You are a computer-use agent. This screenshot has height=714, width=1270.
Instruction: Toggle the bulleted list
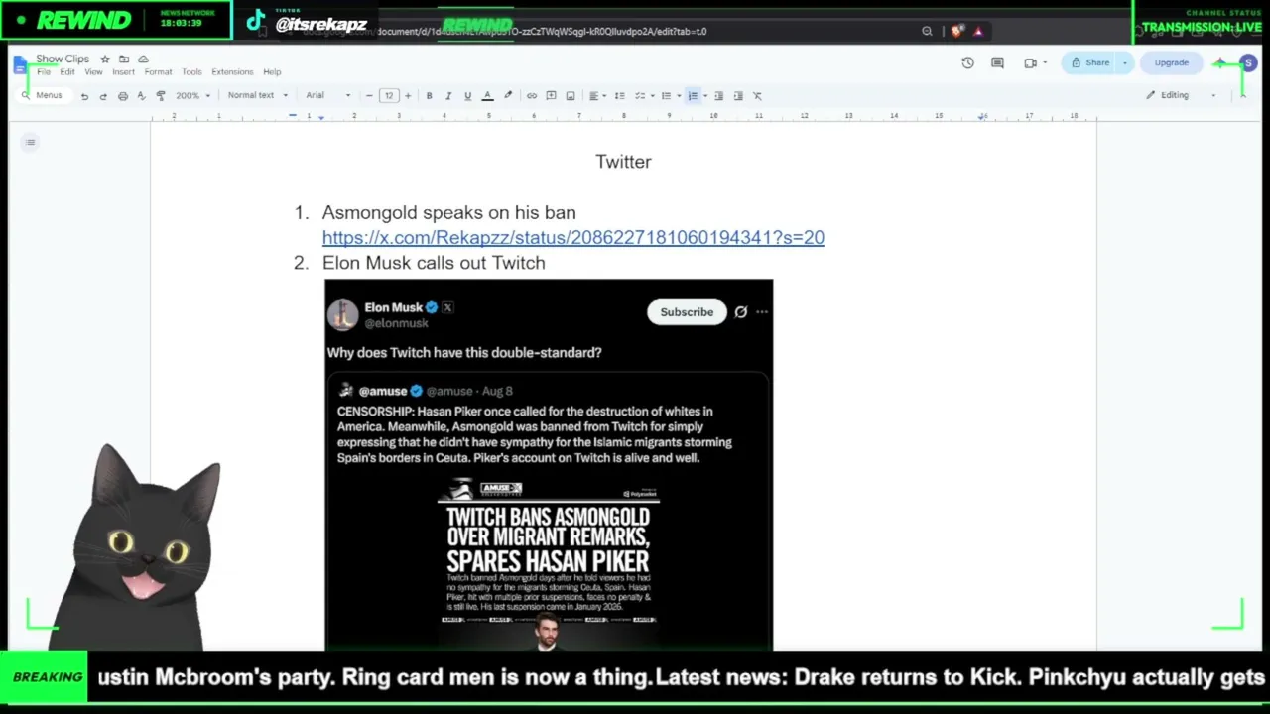coord(667,96)
